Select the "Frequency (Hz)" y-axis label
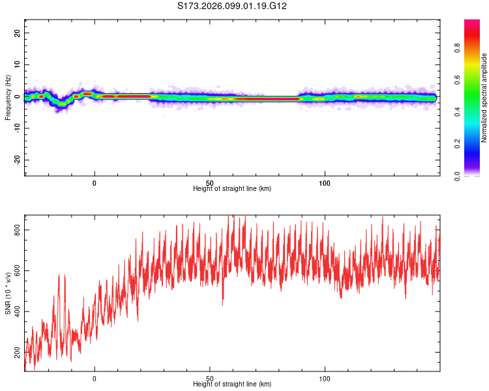Image resolution: width=489 pixels, height=391 pixels. point(8,98)
